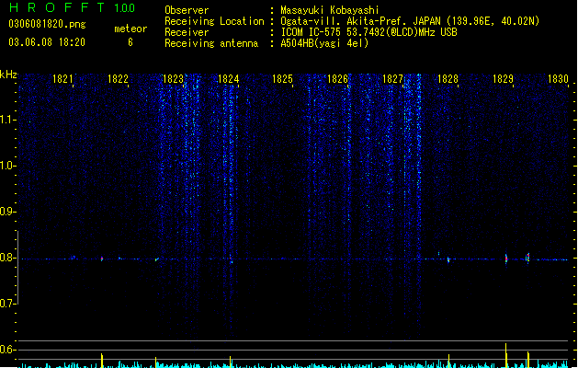Click the tallest yellow spike near 1829

click(505, 355)
